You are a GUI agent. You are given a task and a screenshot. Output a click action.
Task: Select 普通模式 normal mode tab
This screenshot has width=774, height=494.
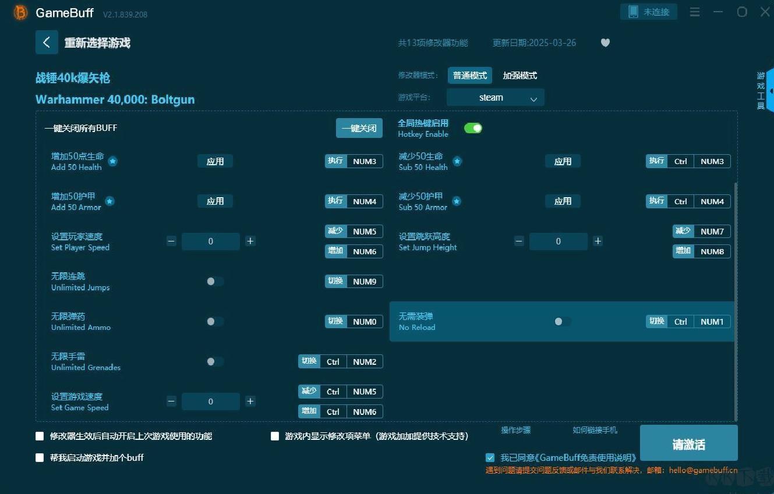[470, 76]
